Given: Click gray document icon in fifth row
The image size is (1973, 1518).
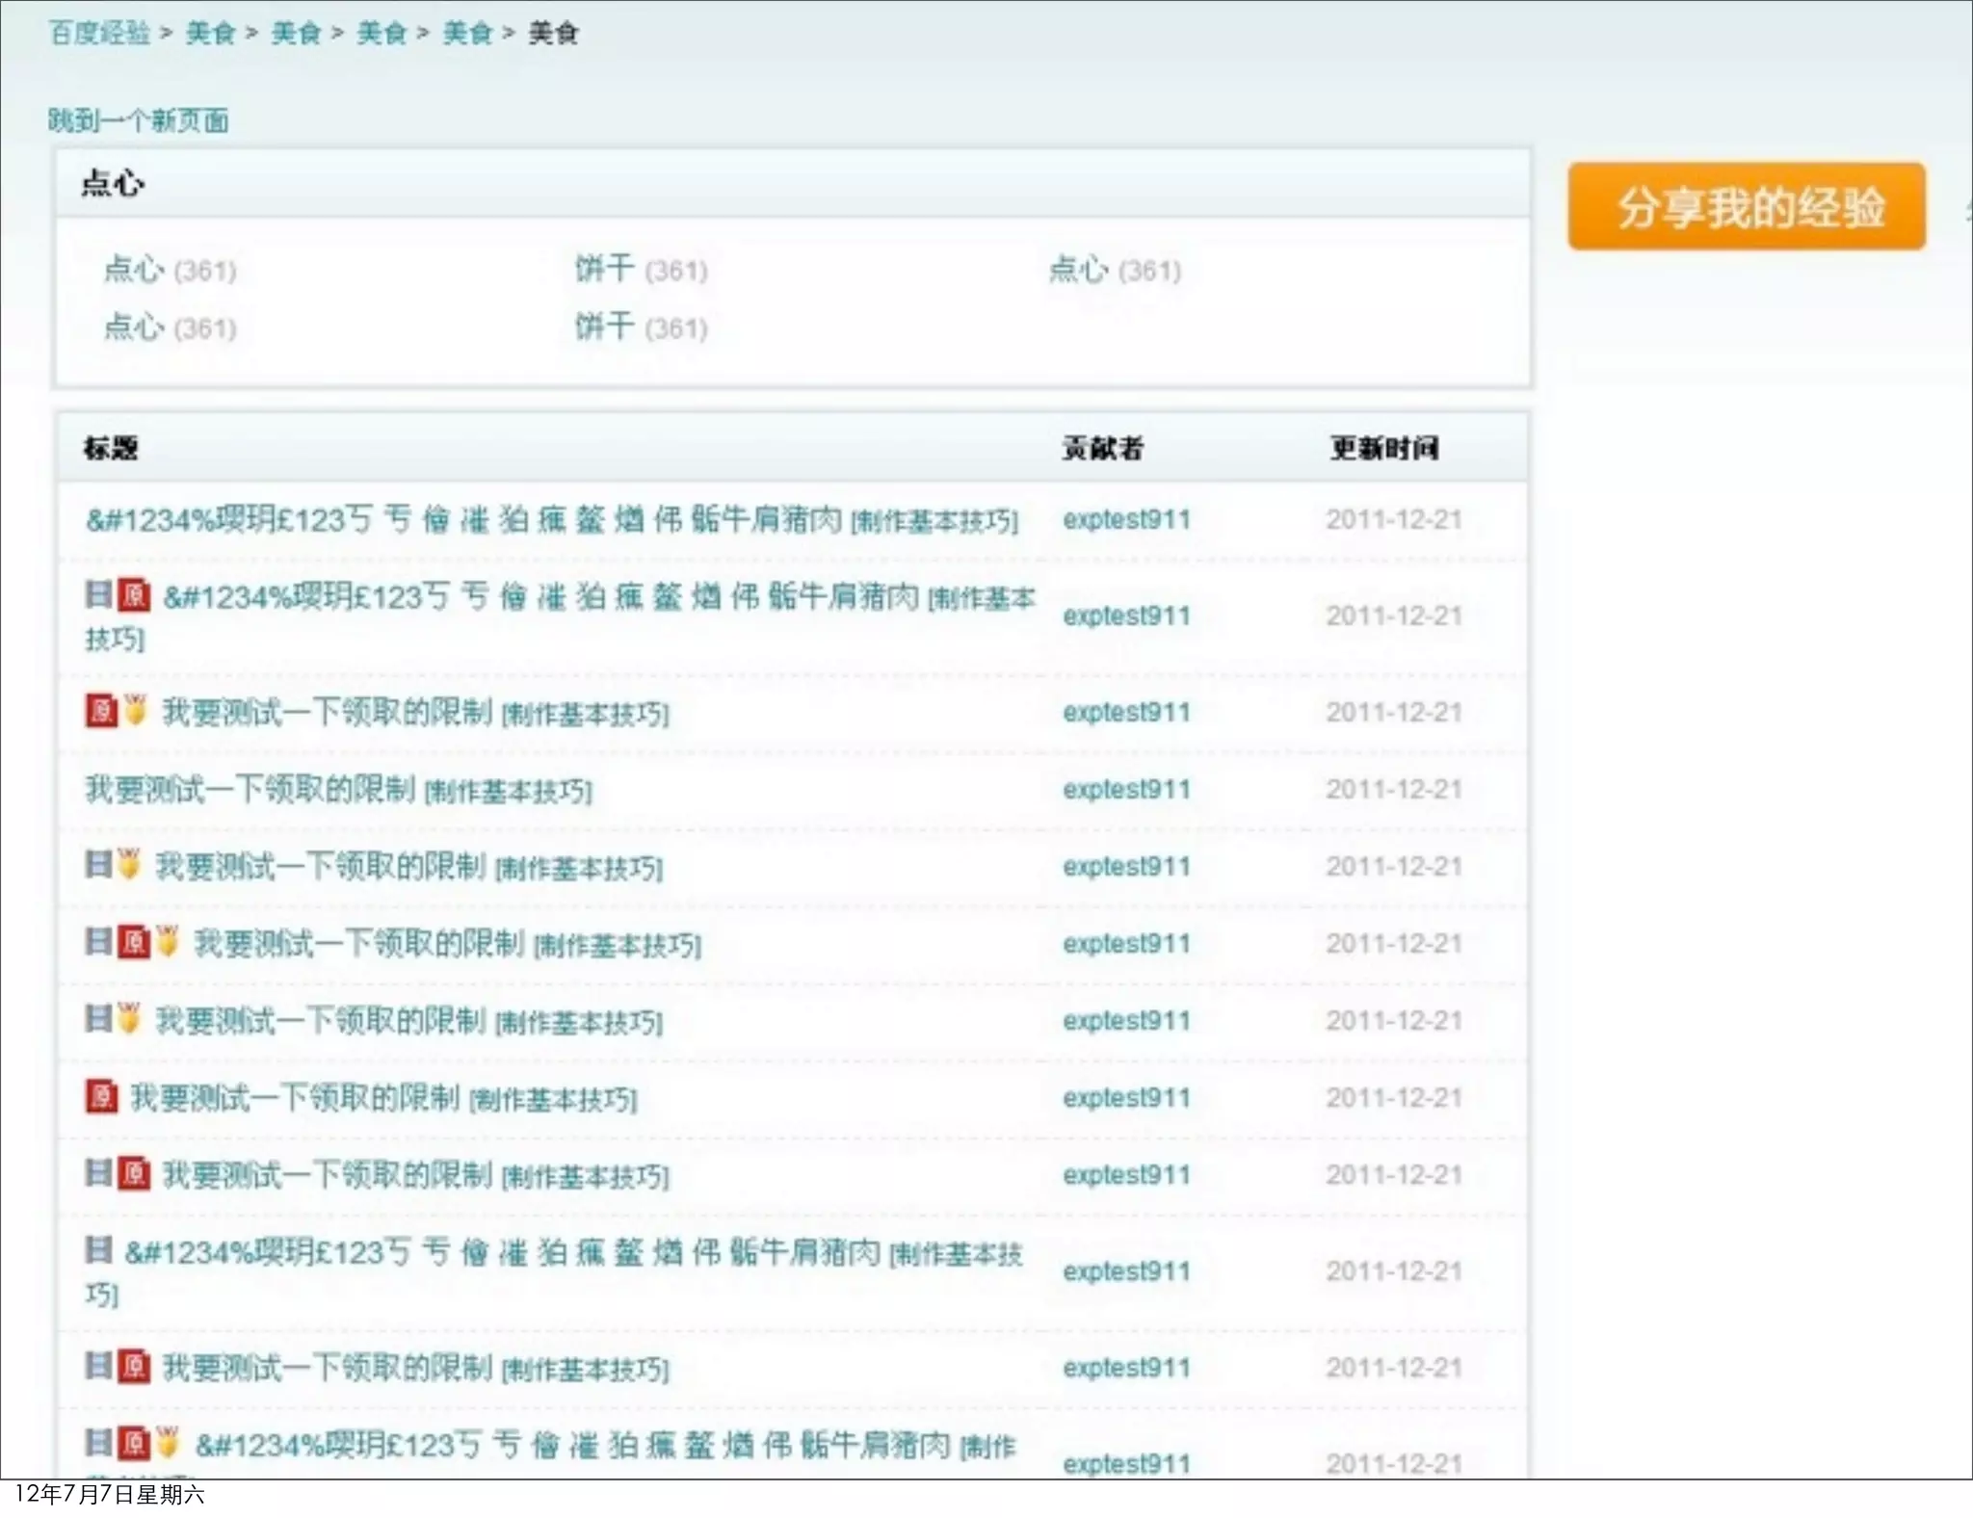Looking at the screenshot, I should click(x=98, y=864).
